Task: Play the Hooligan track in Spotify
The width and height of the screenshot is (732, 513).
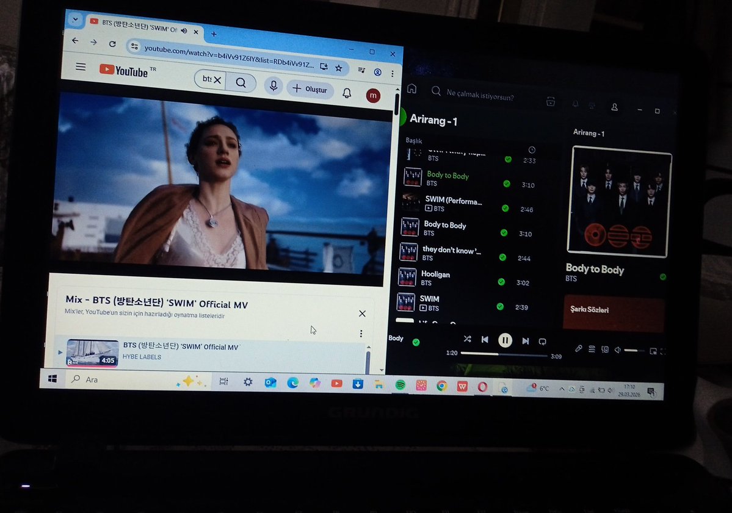Action: pyautogui.click(x=435, y=274)
